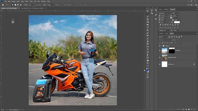Hide the Group 1 layer group
The width and height of the screenshot is (198, 111).
point(160,46)
